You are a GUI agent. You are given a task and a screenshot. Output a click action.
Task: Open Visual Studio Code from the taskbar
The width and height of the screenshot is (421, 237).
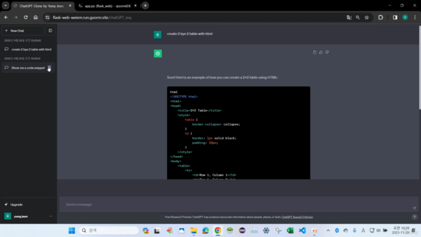[x=303, y=230]
